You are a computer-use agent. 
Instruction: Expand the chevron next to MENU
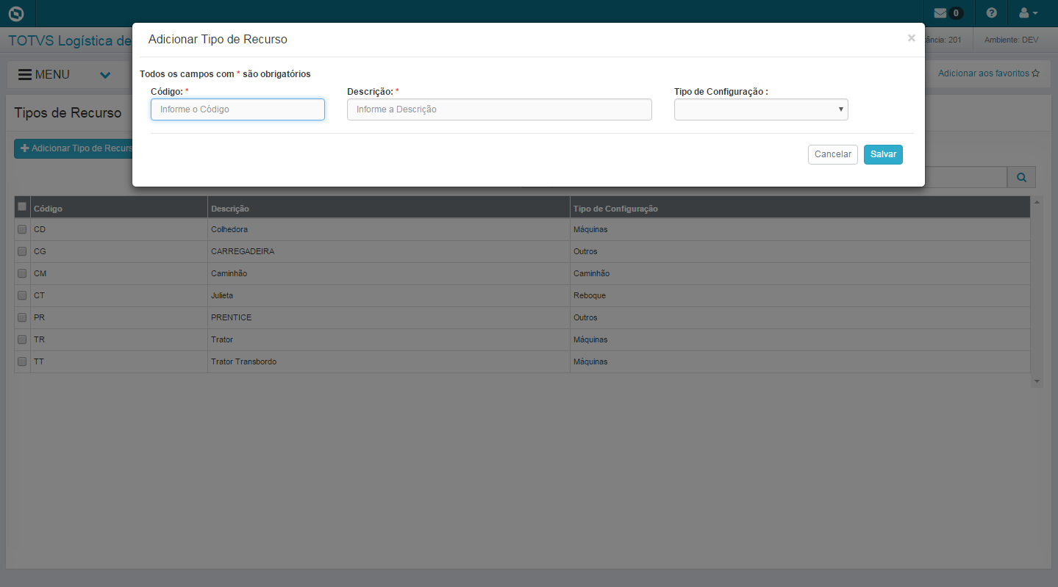pos(105,75)
